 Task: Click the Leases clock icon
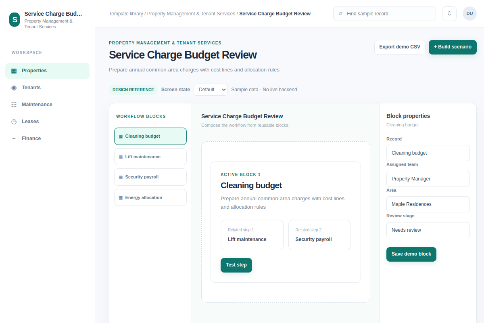(14, 122)
